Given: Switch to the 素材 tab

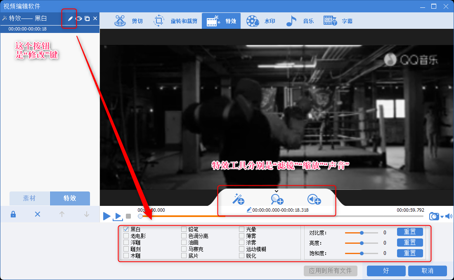Looking at the screenshot, I should 30,198.
